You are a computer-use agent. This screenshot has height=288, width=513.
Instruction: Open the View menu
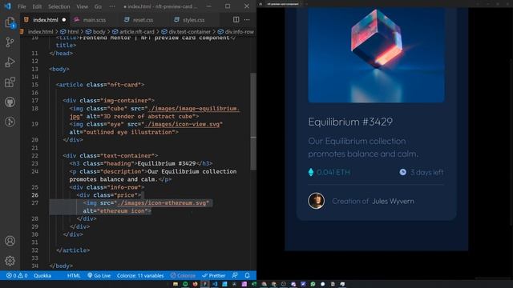coord(82,6)
